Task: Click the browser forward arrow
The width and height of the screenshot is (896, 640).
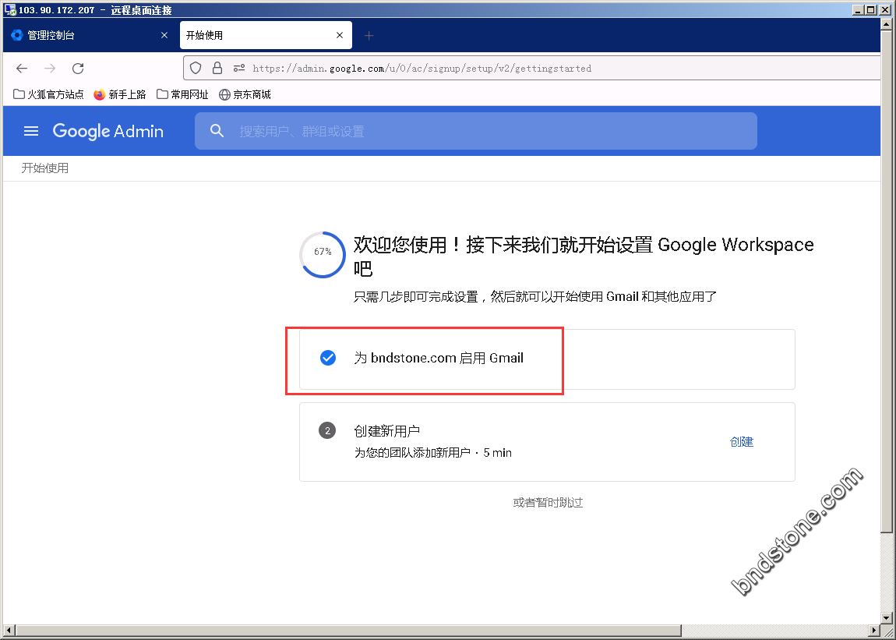Action: (x=51, y=69)
